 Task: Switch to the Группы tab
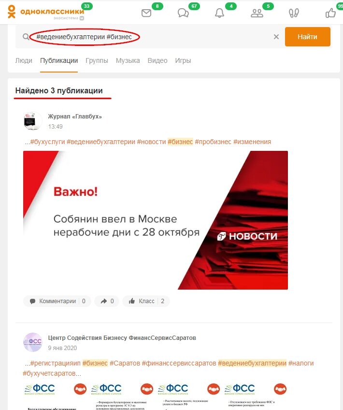pyautogui.click(x=97, y=60)
